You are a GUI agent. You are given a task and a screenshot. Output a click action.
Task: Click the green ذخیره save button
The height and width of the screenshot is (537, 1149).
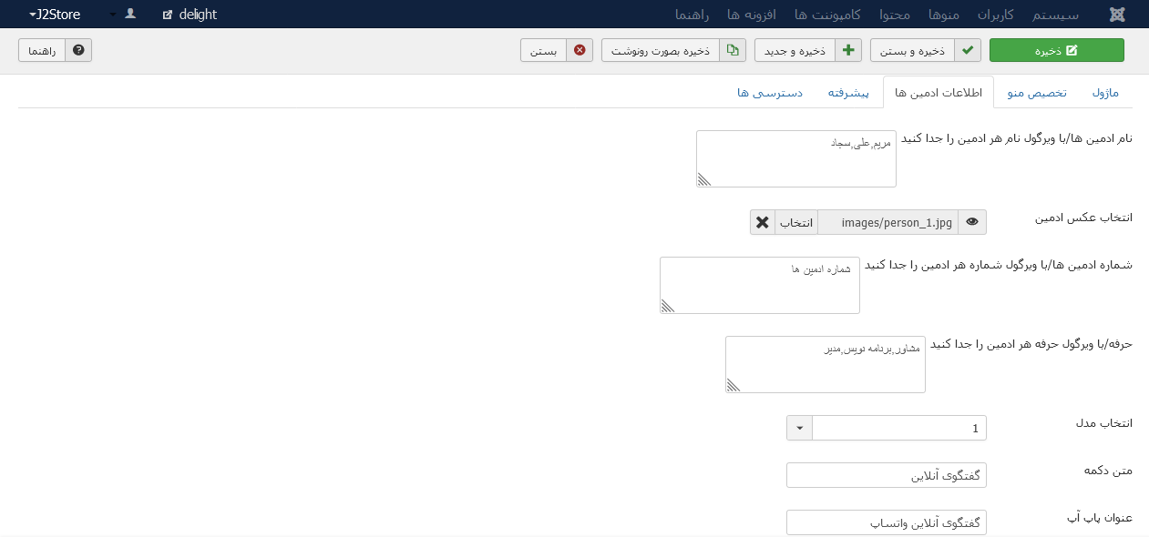coord(1057,50)
